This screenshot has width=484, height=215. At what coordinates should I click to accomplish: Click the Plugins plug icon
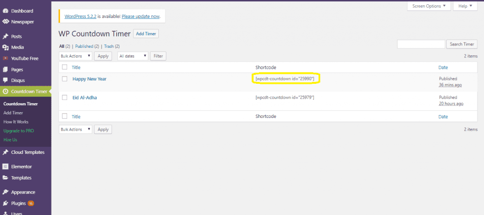click(x=5, y=203)
